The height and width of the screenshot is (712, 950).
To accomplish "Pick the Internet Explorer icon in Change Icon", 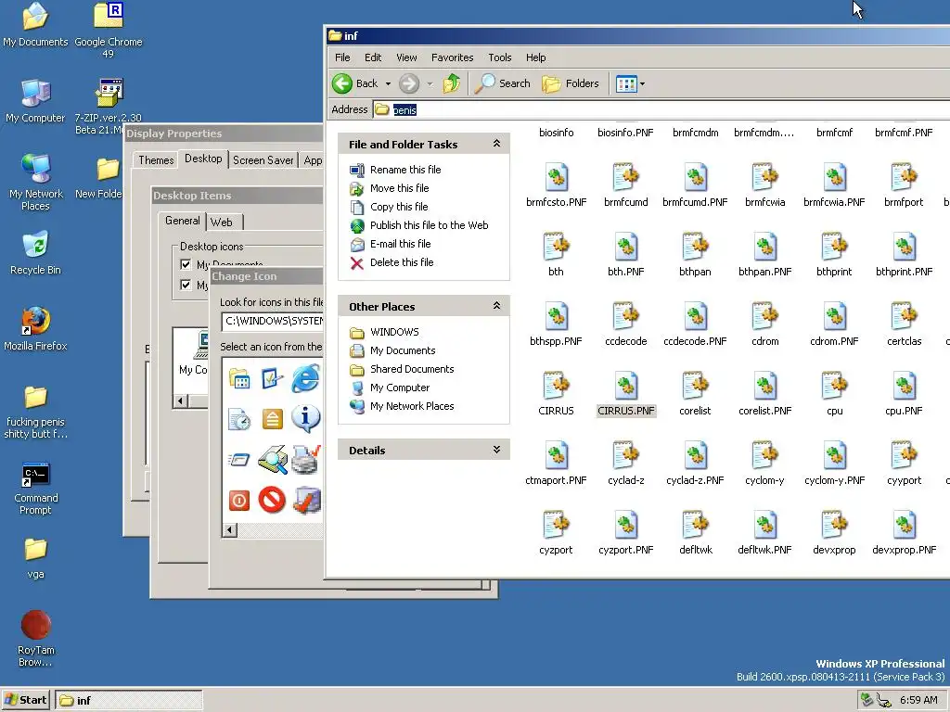I will 306,379.
